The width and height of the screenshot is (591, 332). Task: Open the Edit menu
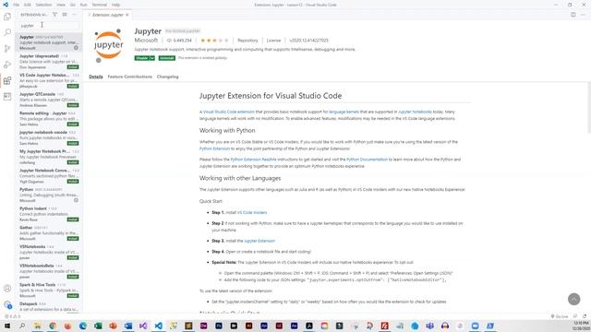[x=28, y=5]
